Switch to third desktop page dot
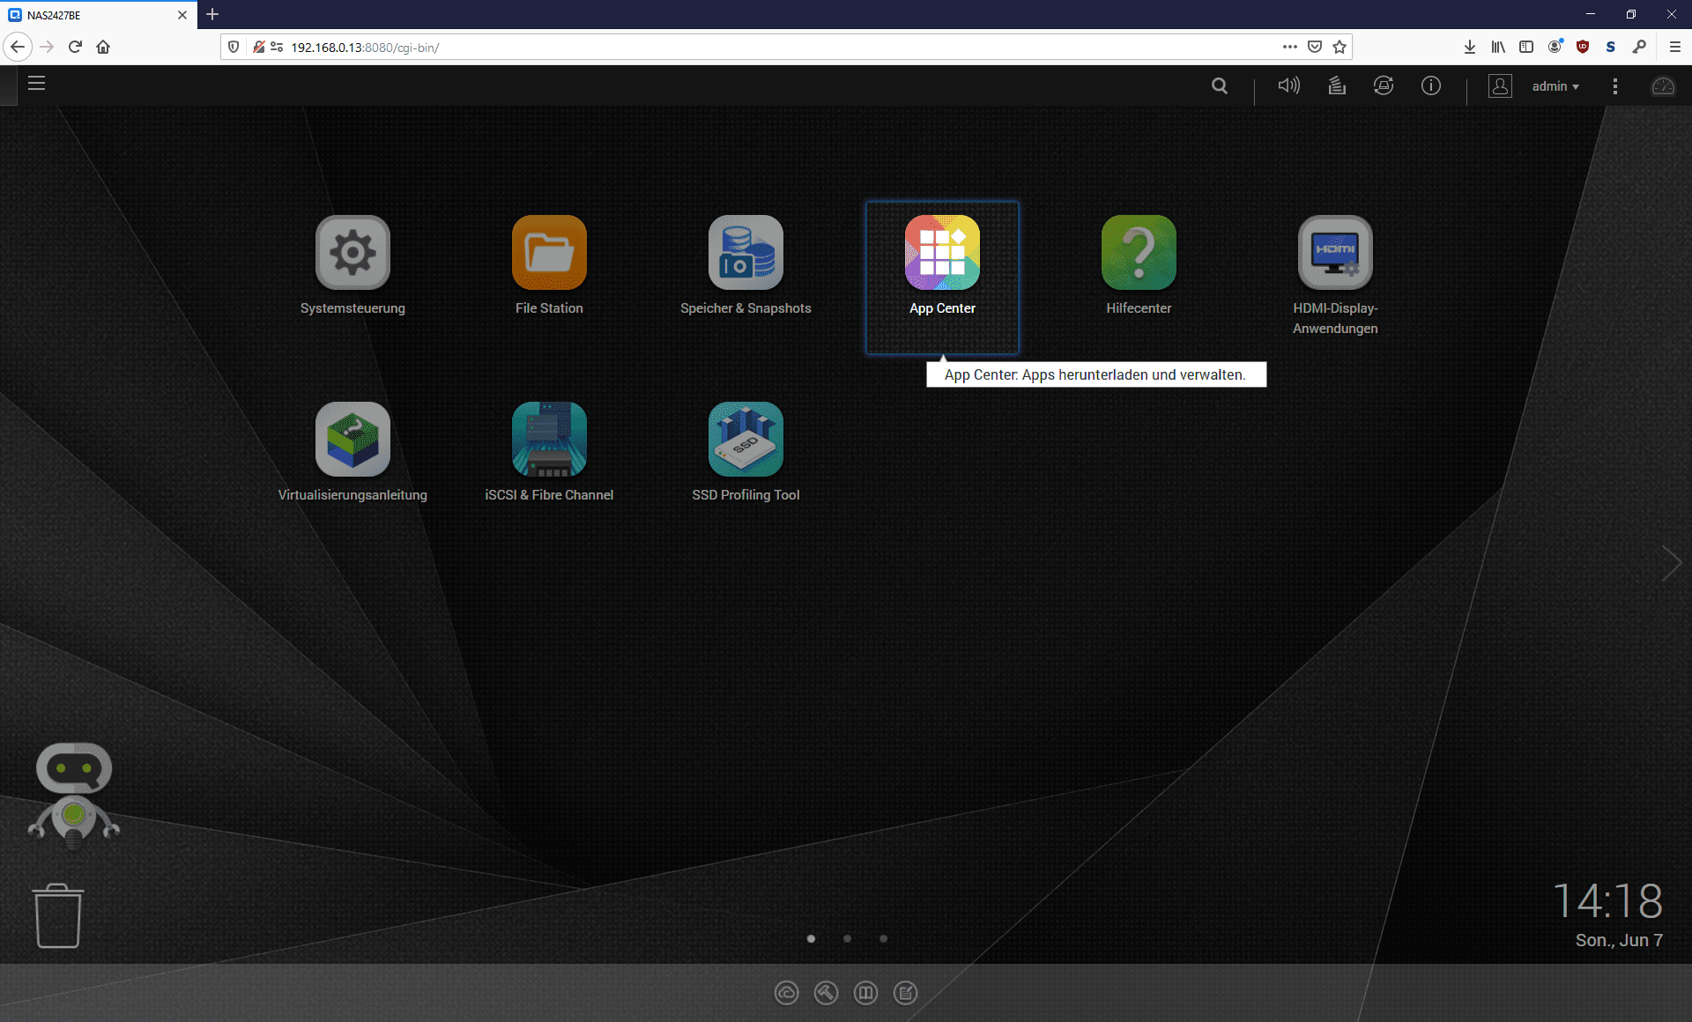 (883, 938)
